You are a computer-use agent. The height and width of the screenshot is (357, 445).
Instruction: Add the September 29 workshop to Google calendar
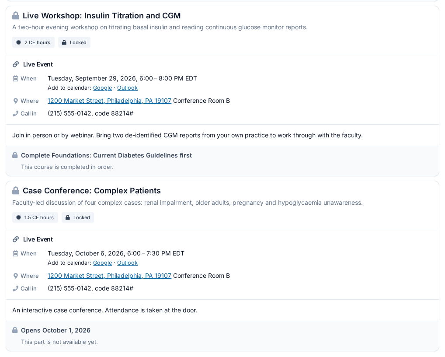coord(102,88)
